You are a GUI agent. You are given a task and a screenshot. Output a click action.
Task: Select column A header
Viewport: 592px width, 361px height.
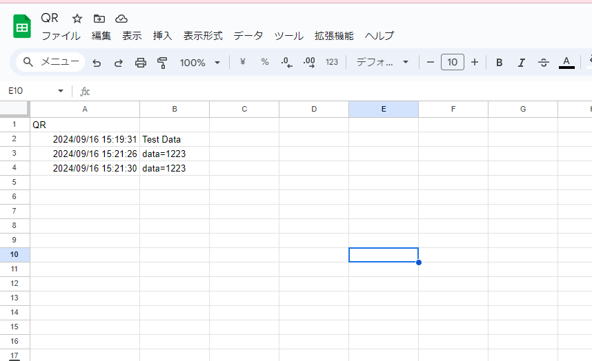coord(85,110)
